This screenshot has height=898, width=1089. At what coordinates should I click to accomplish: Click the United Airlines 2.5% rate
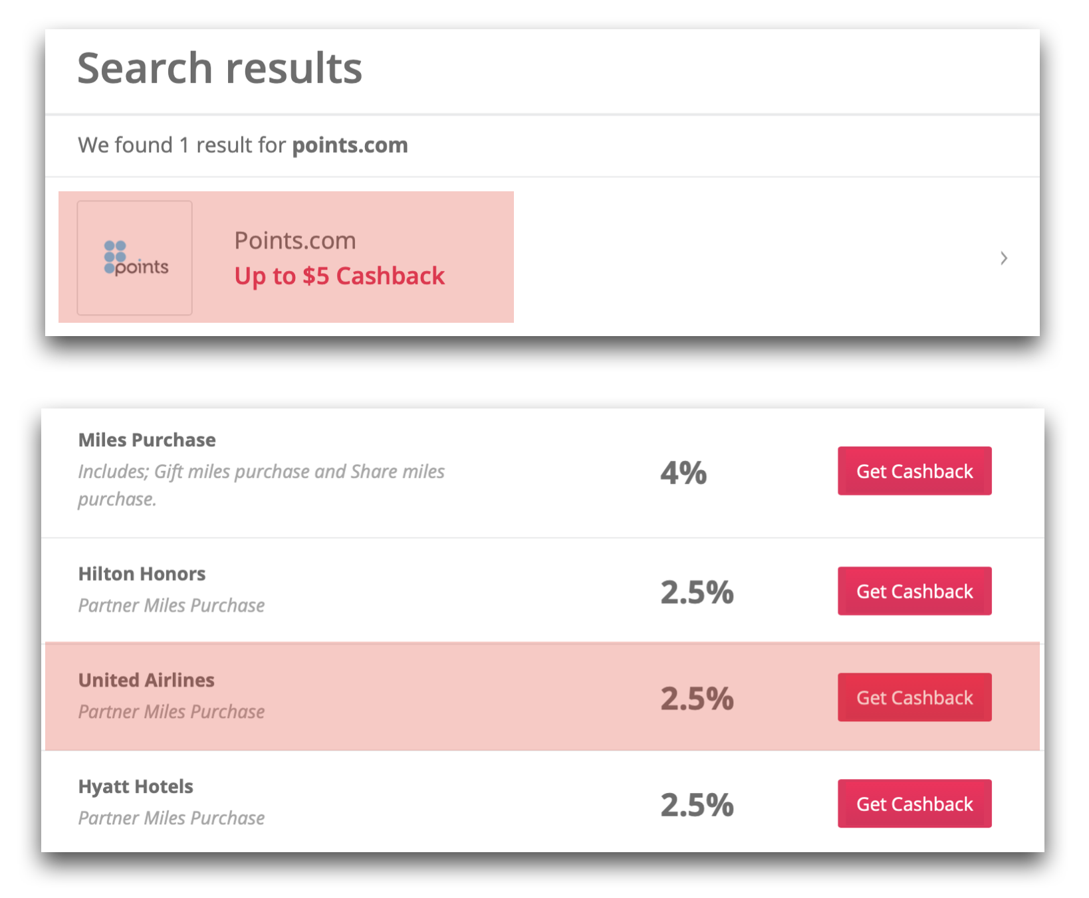coord(697,698)
